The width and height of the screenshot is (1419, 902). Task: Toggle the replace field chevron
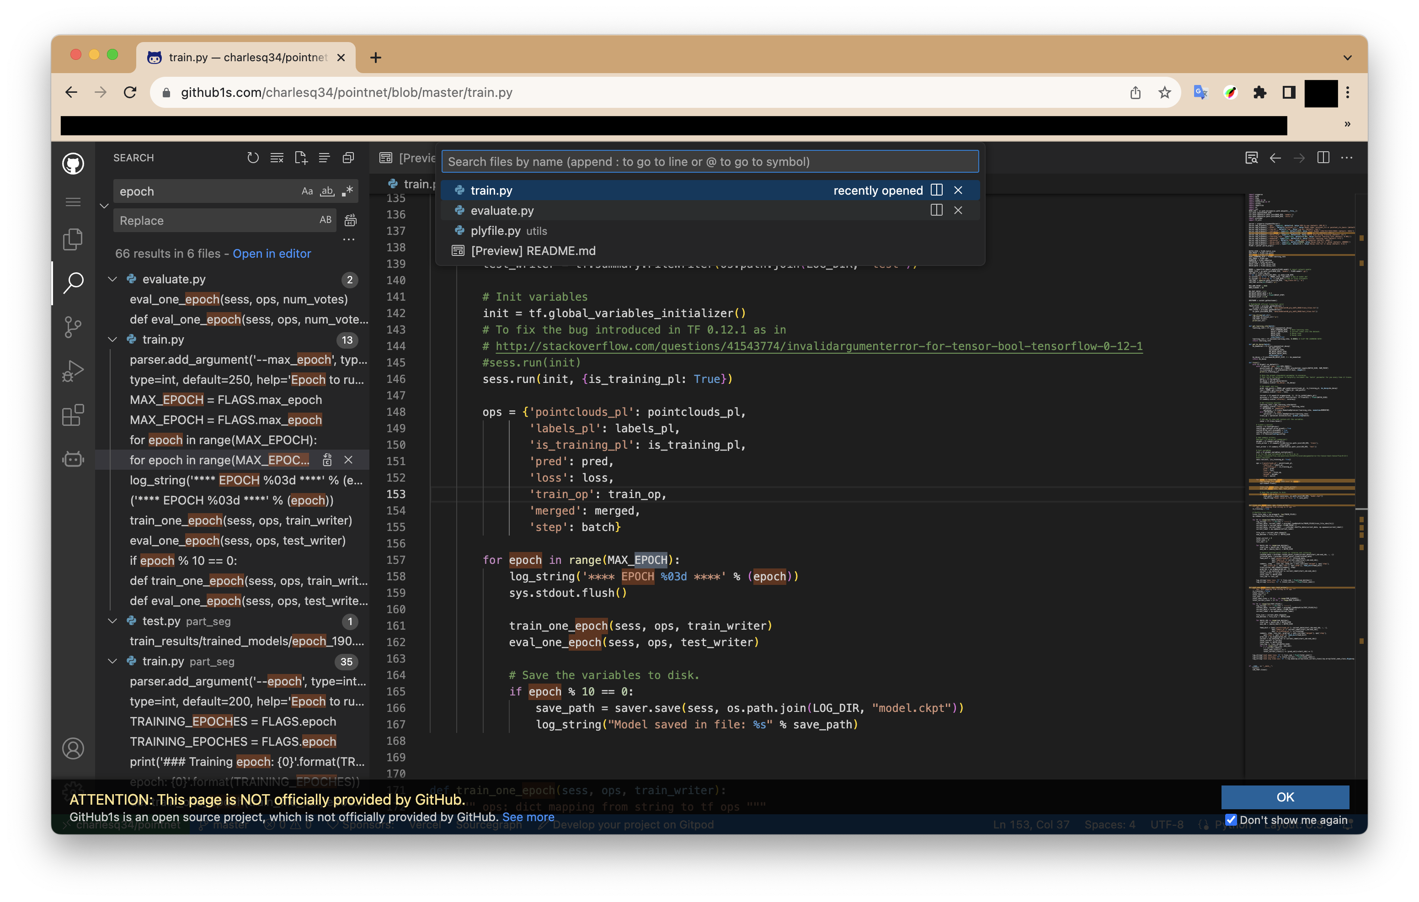(104, 206)
